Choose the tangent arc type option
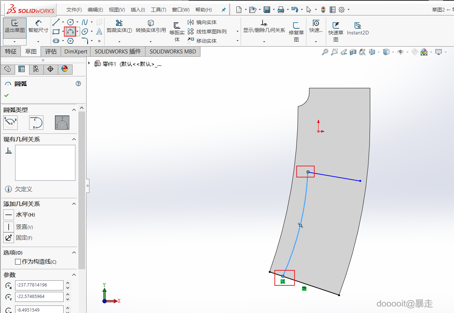Viewport: 454px width, 313px height. (x=36, y=123)
